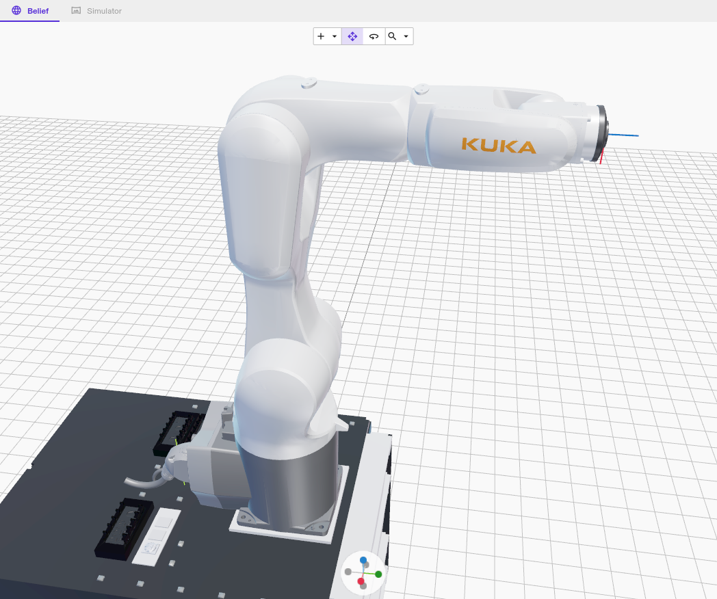Click the KUKA logo on the robot arm

[499, 144]
